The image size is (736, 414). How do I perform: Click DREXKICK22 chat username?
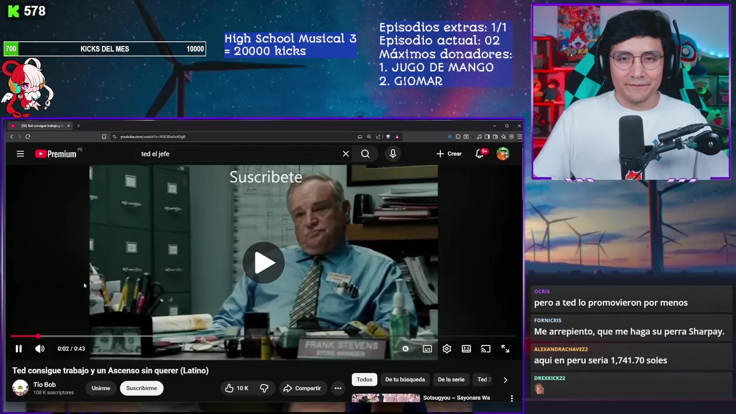(x=549, y=378)
